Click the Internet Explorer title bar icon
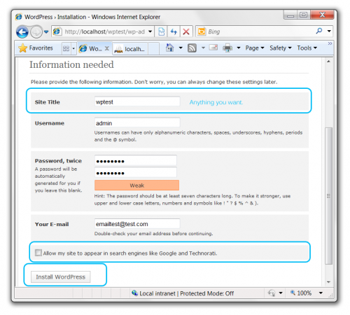Viewport: 350px width, 315px height. coord(19,17)
